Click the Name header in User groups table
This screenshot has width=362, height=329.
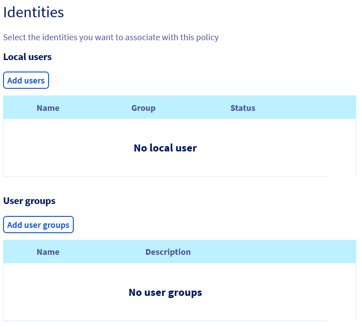click(48, 252)
